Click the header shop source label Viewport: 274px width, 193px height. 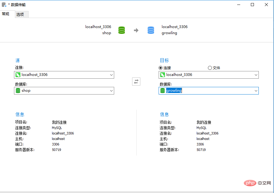pos(107,33)
